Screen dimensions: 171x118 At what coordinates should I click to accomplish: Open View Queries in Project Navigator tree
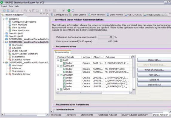pyautogui.click(x=19, y=27)
